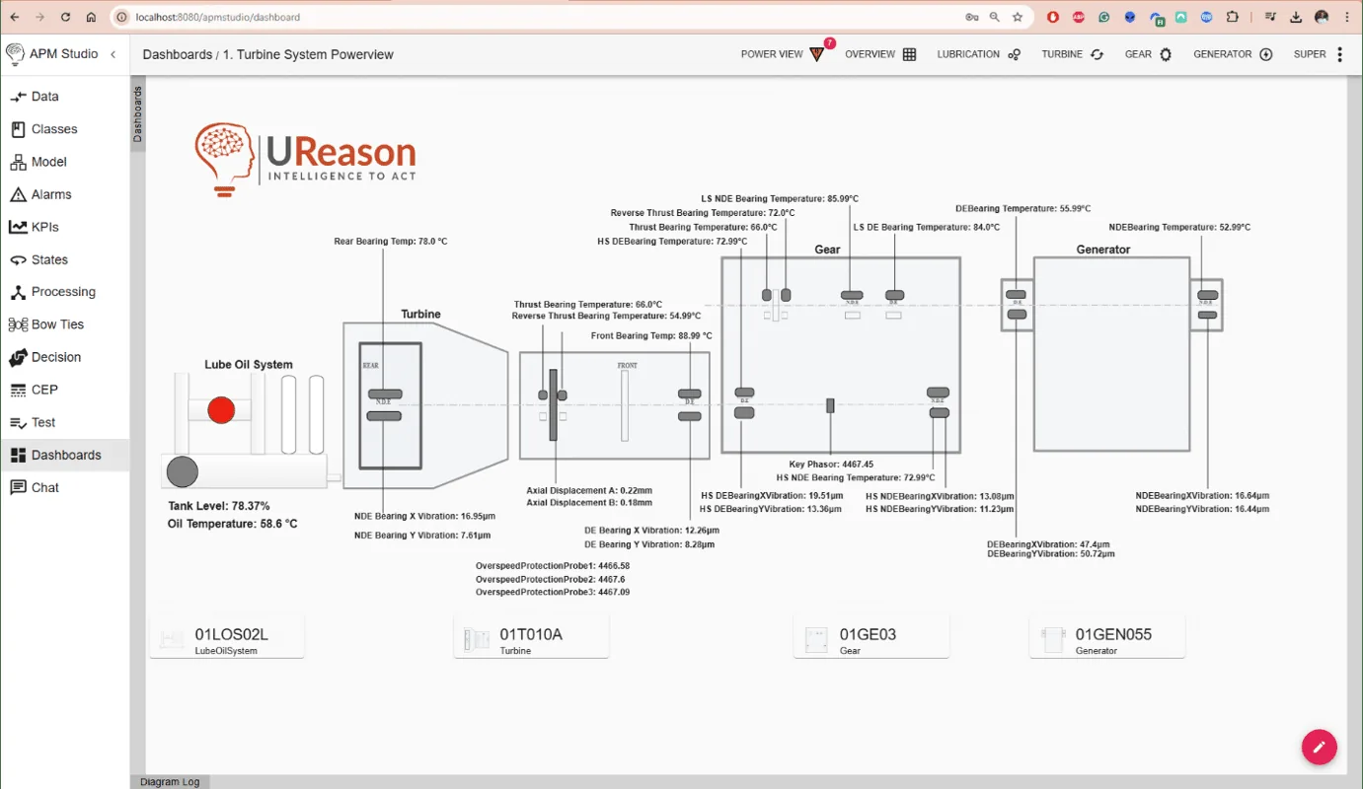Select DE Bearing Y Vibration 8.28µm label
This screenshot has height=789, width=1363.
(649, 544)
